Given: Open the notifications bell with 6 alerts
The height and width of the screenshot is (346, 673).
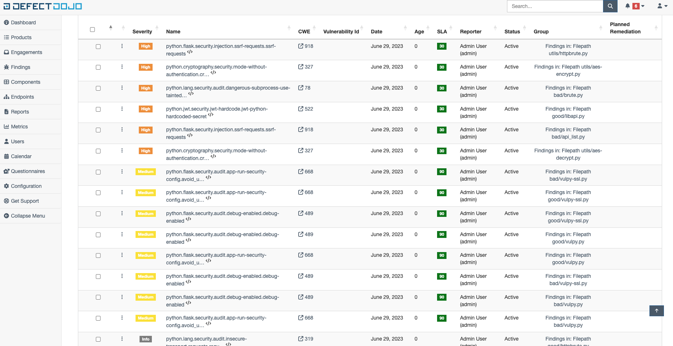Looking at the screenshot, I should 635,6.
